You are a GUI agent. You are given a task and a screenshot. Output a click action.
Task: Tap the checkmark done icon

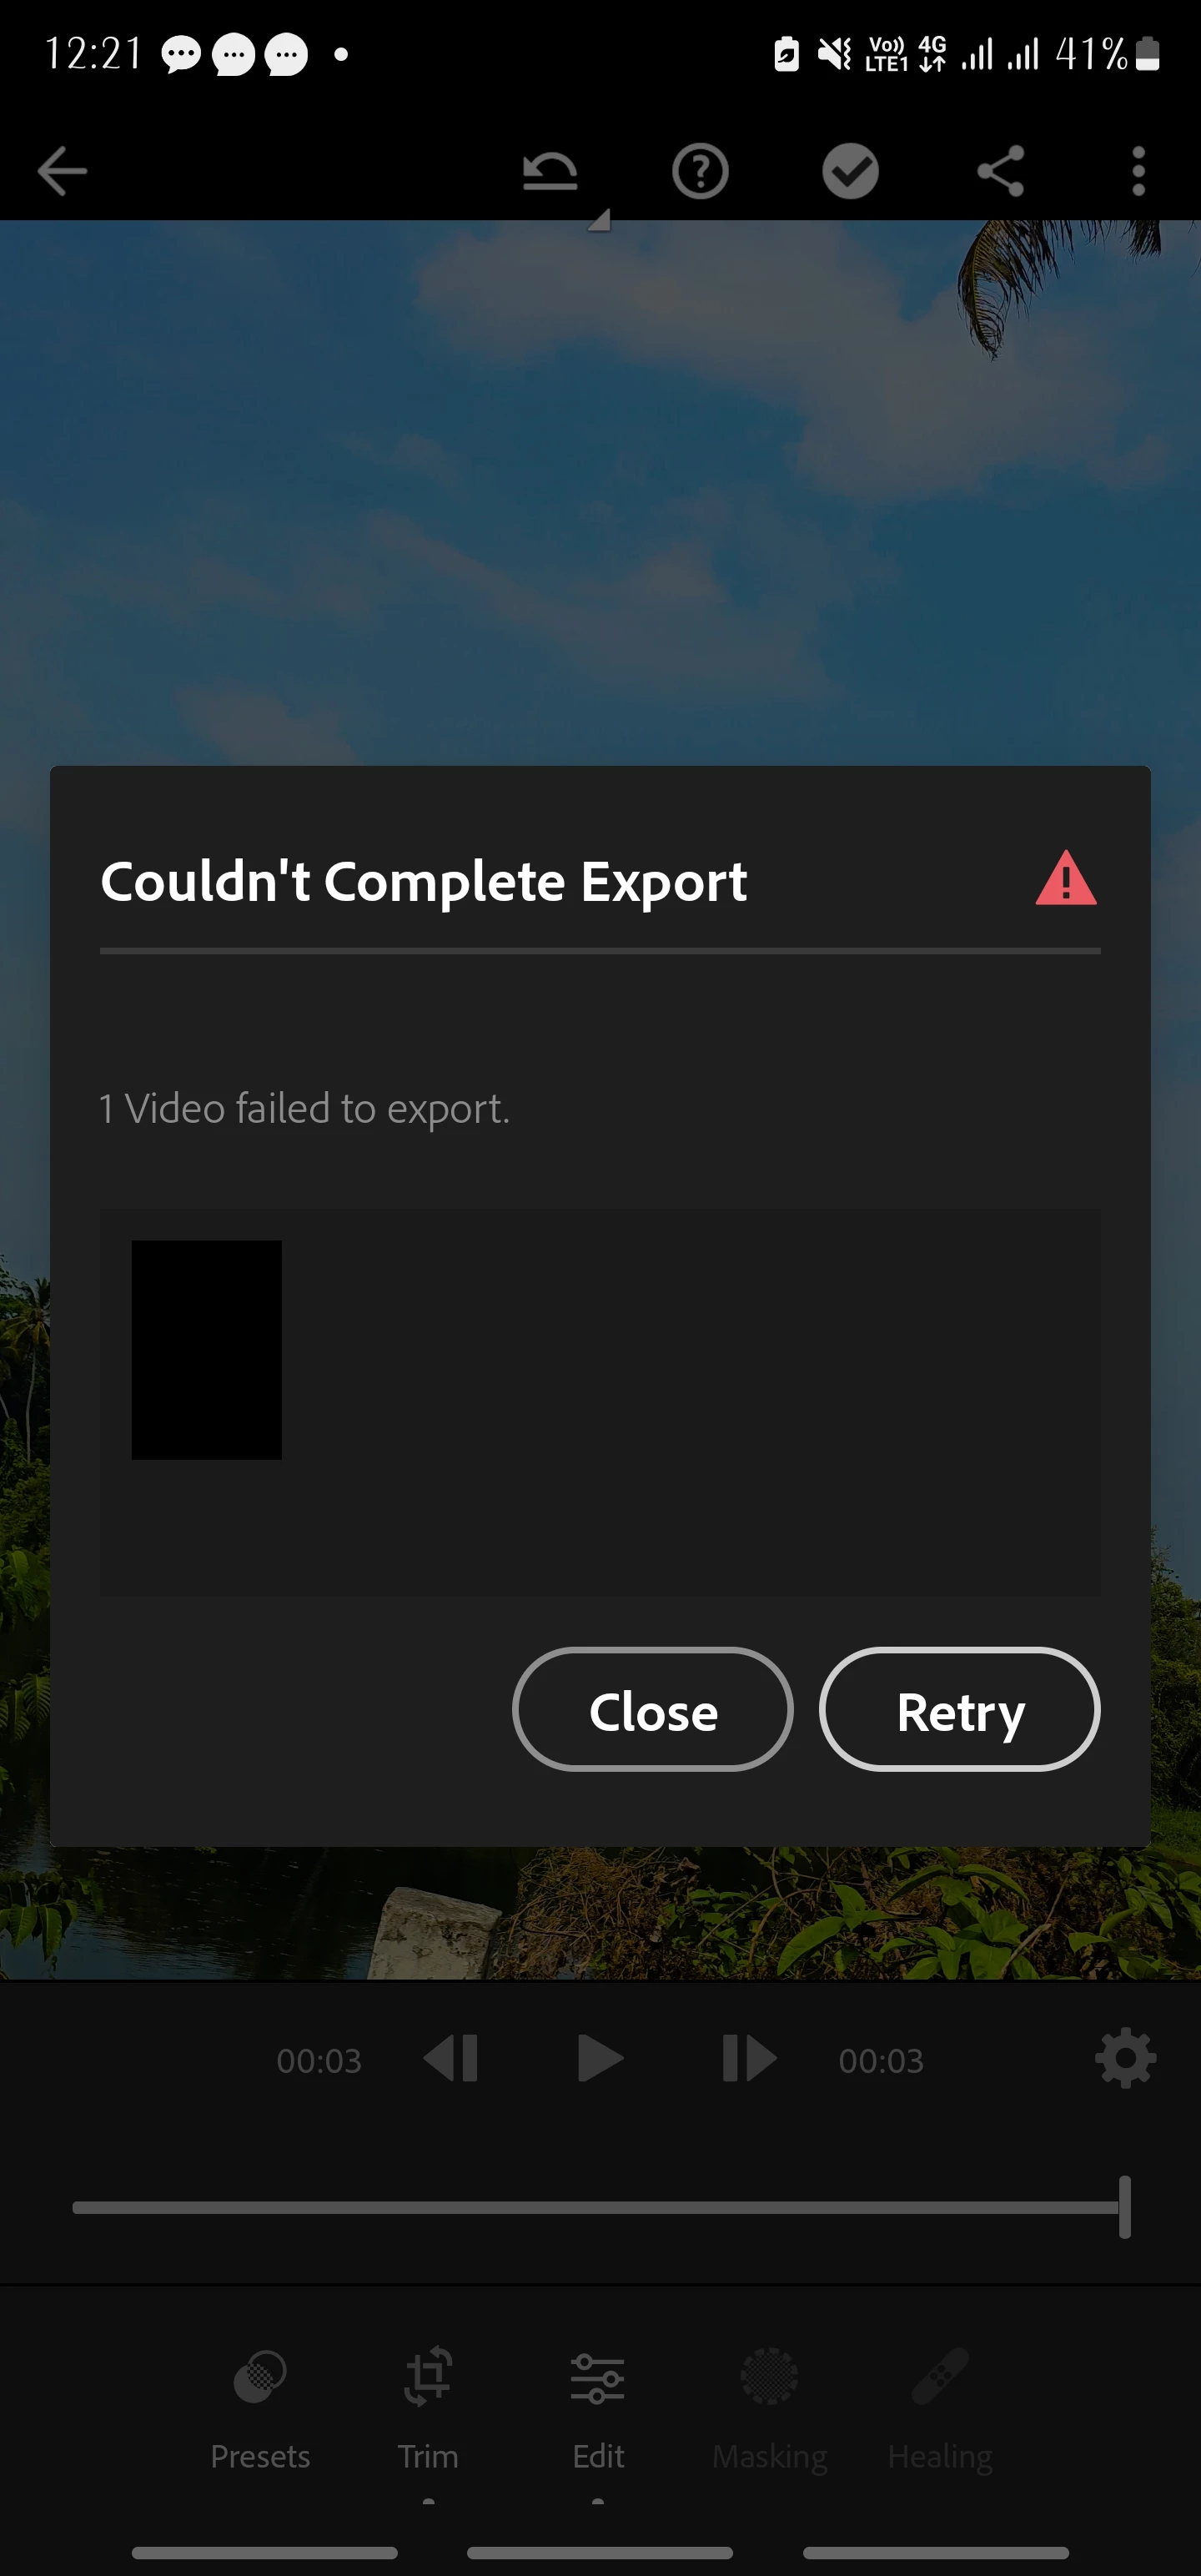click(x=850, y=171)
